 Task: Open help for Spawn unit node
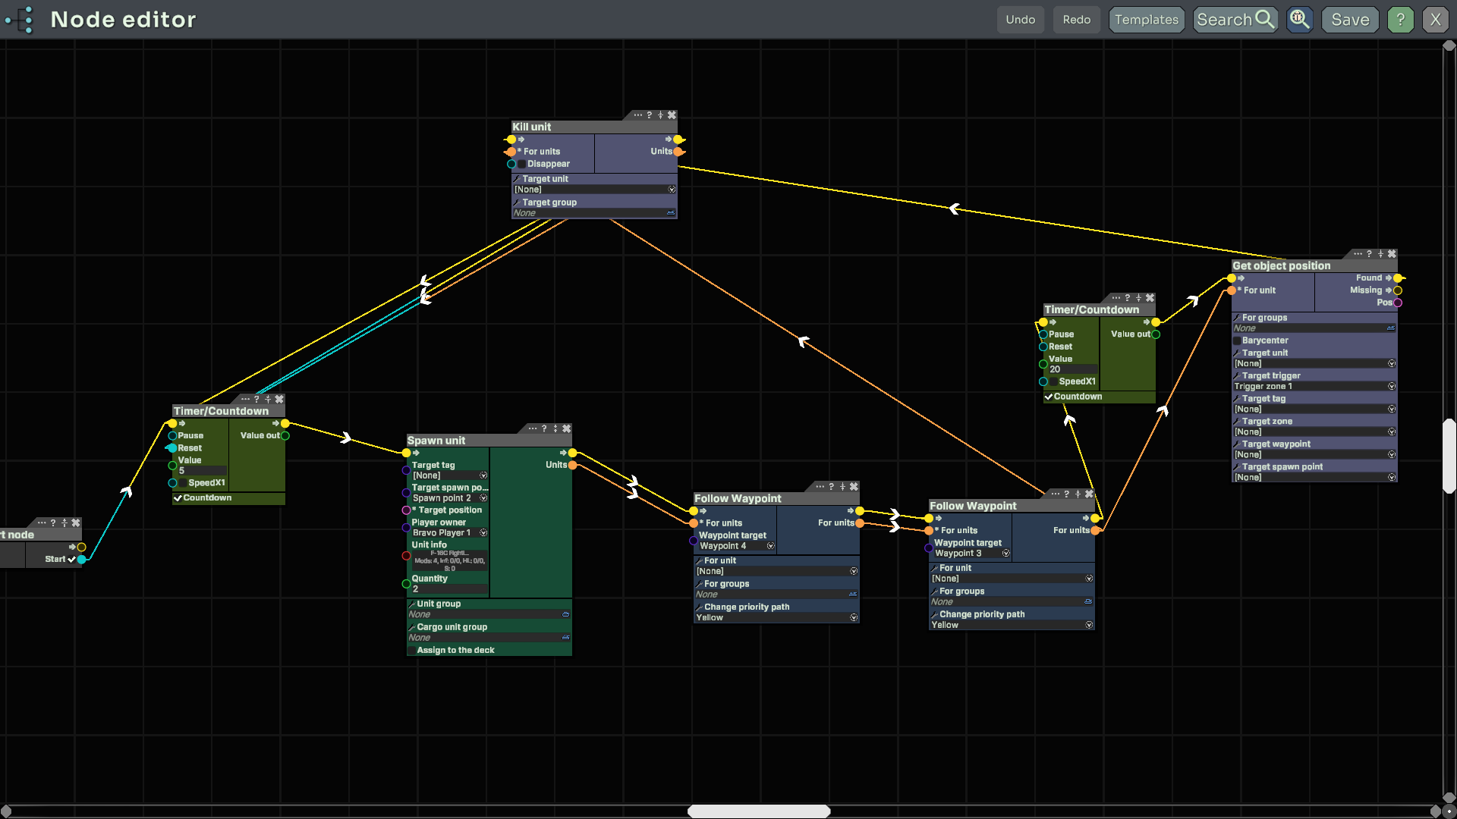click(543, 428)
